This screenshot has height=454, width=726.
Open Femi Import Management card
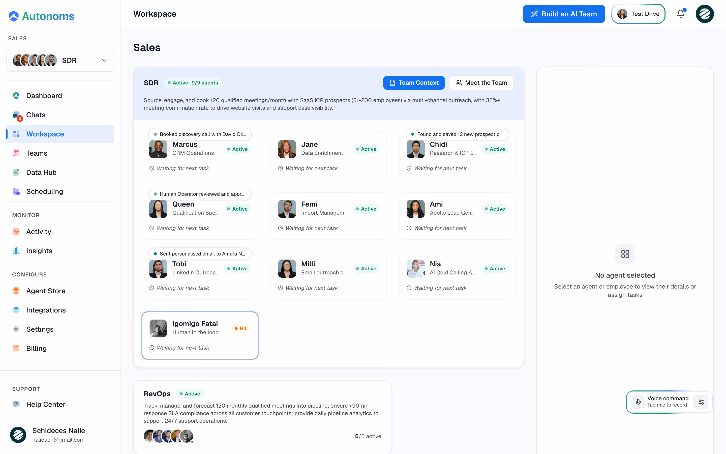click(x=328, y=216)
